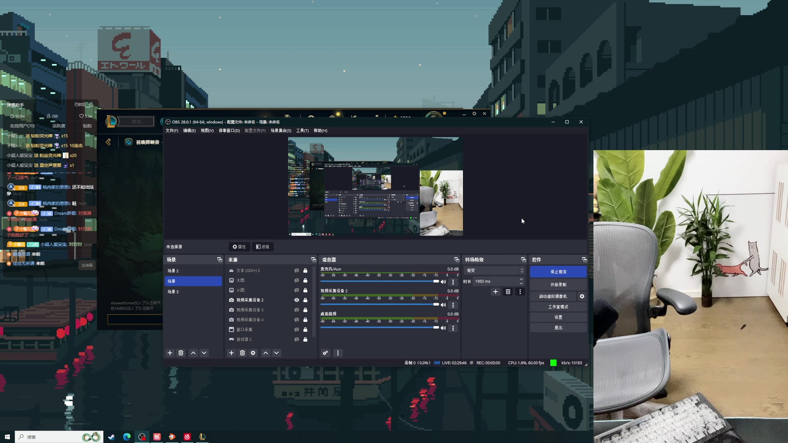Viewport: 788px width, 443px height.
Task: Unlock the 大图 source lock
Action: (x=305, y=280)
